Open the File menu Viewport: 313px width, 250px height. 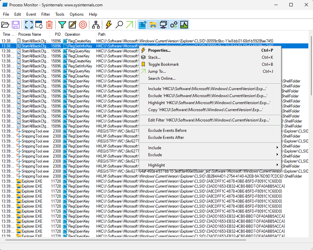point(6,14)
